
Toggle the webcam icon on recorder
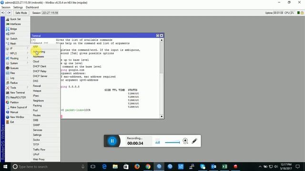tap(185, 141)
